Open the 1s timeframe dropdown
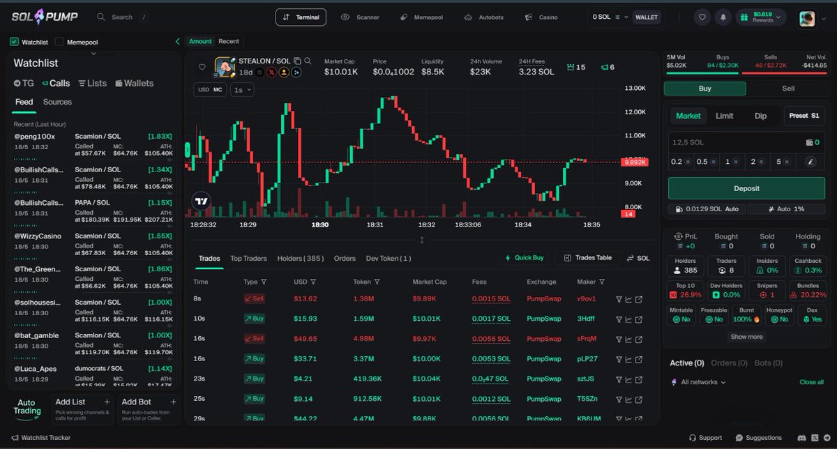 point(242,90)
